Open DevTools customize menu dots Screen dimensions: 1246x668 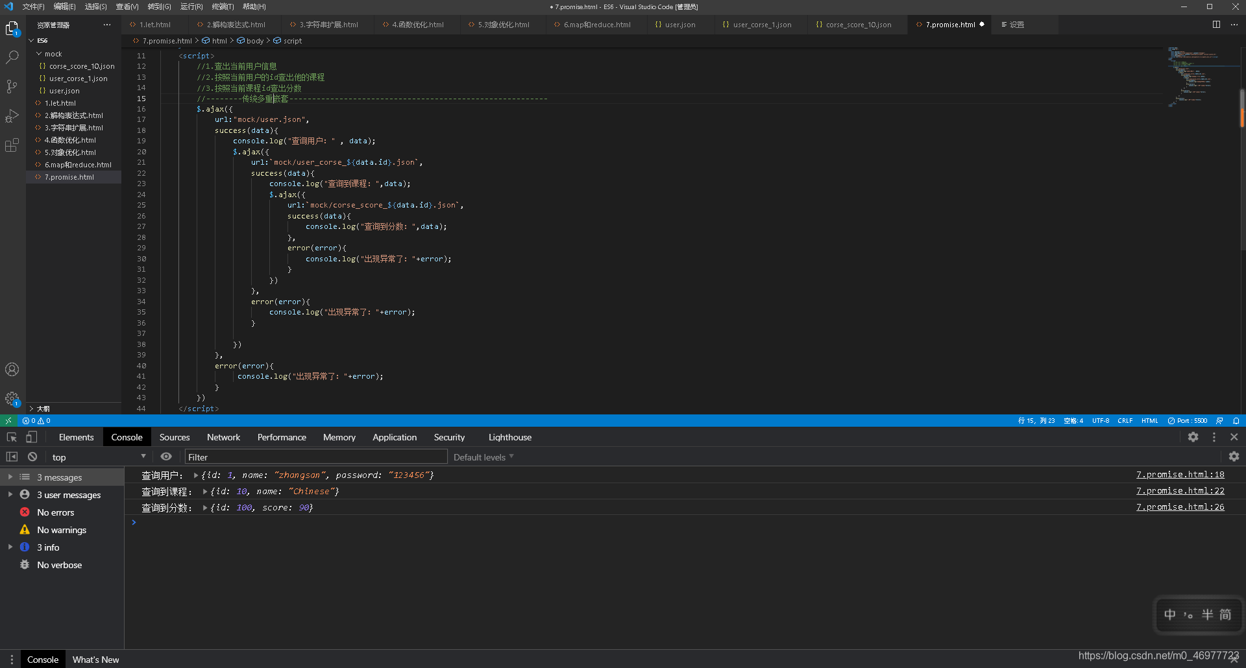click(x=1214, y=437)
